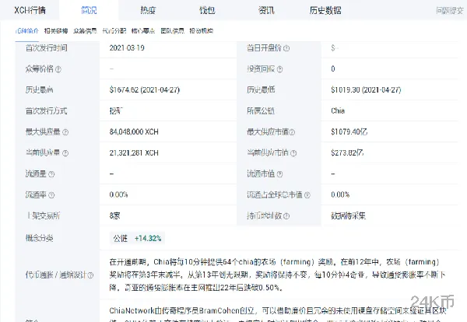Screen dimensions: 467x322
Task: Jump to 相关链接 section
Action: click(x=56, y=31)
